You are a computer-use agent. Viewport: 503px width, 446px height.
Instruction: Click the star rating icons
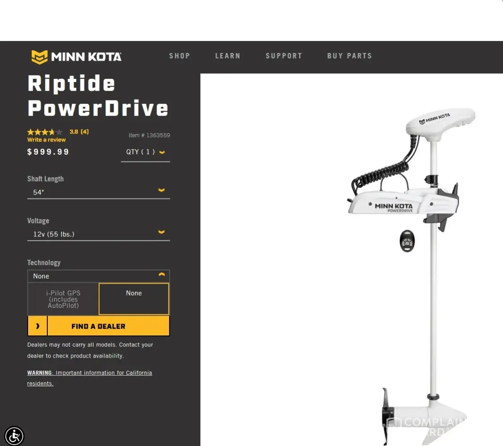pyautogui.click(x=45, y=132)
